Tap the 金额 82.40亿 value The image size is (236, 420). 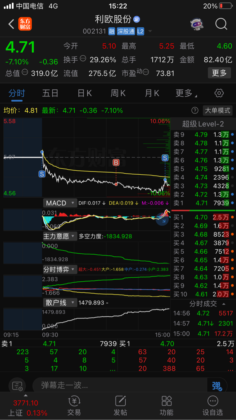pyautogui.click(x=218, y=60)
